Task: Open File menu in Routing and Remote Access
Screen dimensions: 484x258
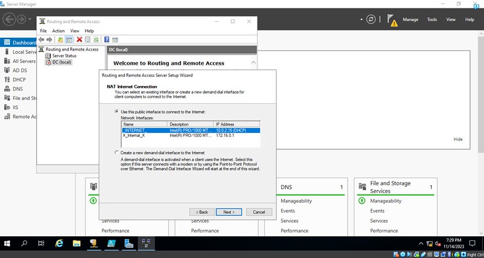Action: pos(43,31)
